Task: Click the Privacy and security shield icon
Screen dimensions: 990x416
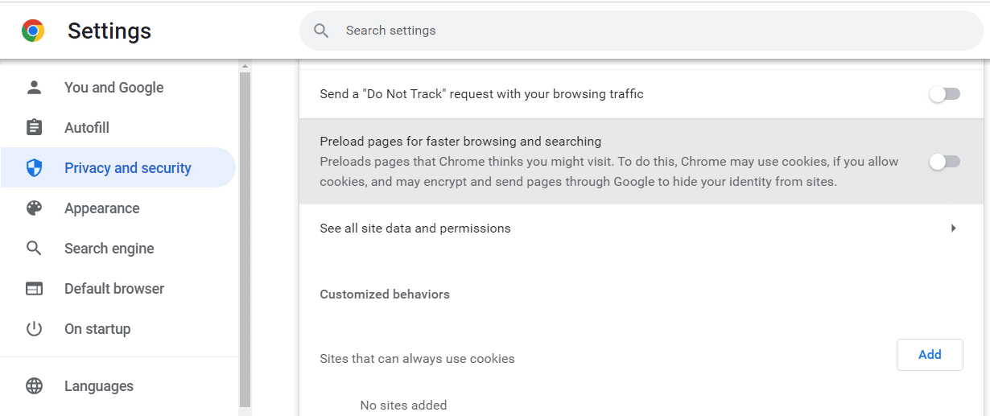Action: pos(34,168)
